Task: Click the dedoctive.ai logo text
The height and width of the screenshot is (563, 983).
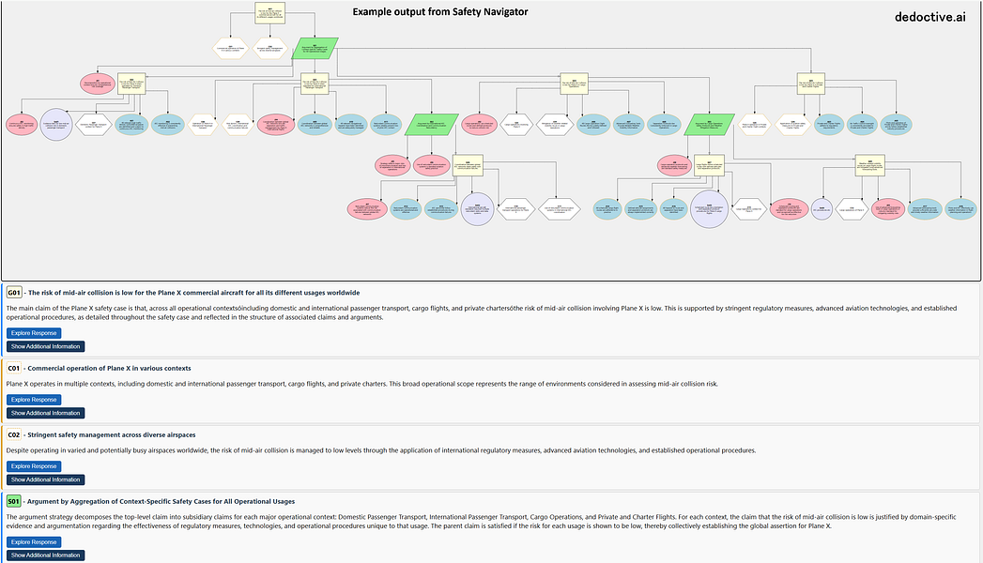Action: (x=929, y=17)
